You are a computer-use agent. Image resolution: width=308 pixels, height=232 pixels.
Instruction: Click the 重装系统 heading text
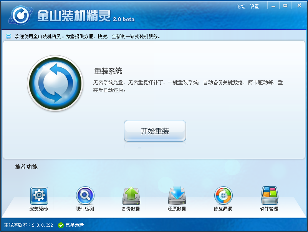(x=108, y=71)
